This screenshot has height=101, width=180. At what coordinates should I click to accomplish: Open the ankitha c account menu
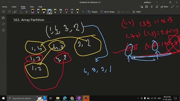click(x=148, y=2)
